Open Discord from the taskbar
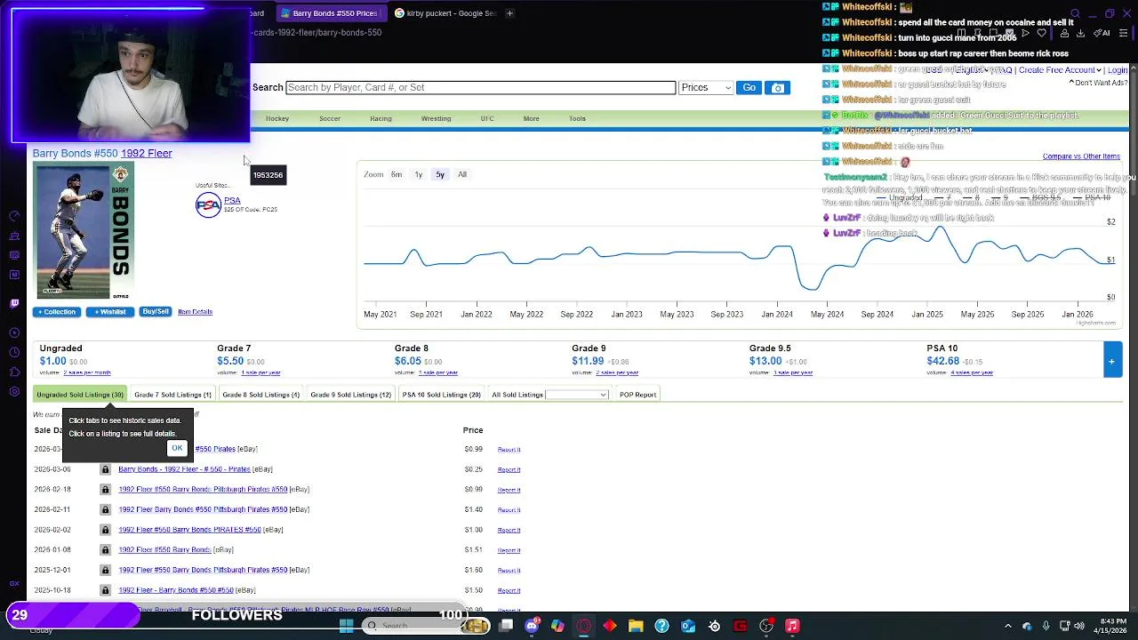 pos(532,626)
